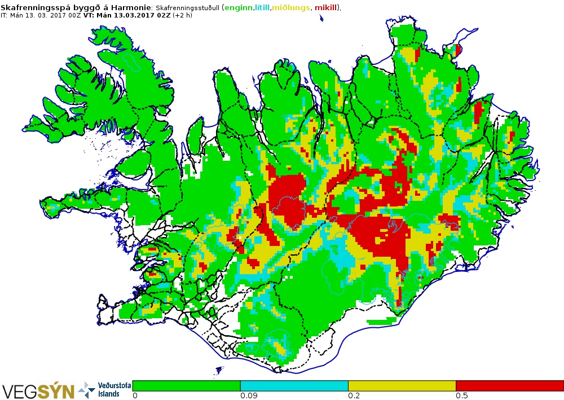564x400 pixels.
Task: Click the cyan legend color band
Action: point(294,386)
